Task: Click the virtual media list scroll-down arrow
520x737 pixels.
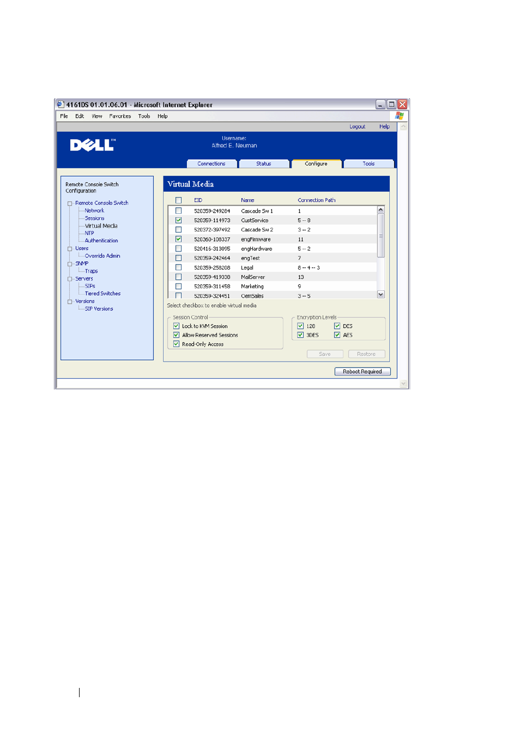Action: click(x=381, y=294)
